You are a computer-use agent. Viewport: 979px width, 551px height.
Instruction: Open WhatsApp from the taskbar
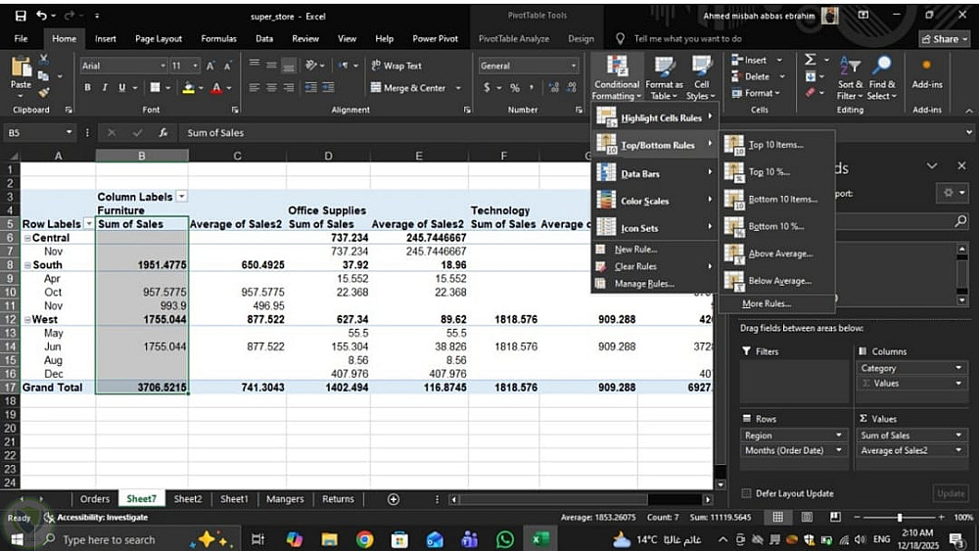[505, 539]
